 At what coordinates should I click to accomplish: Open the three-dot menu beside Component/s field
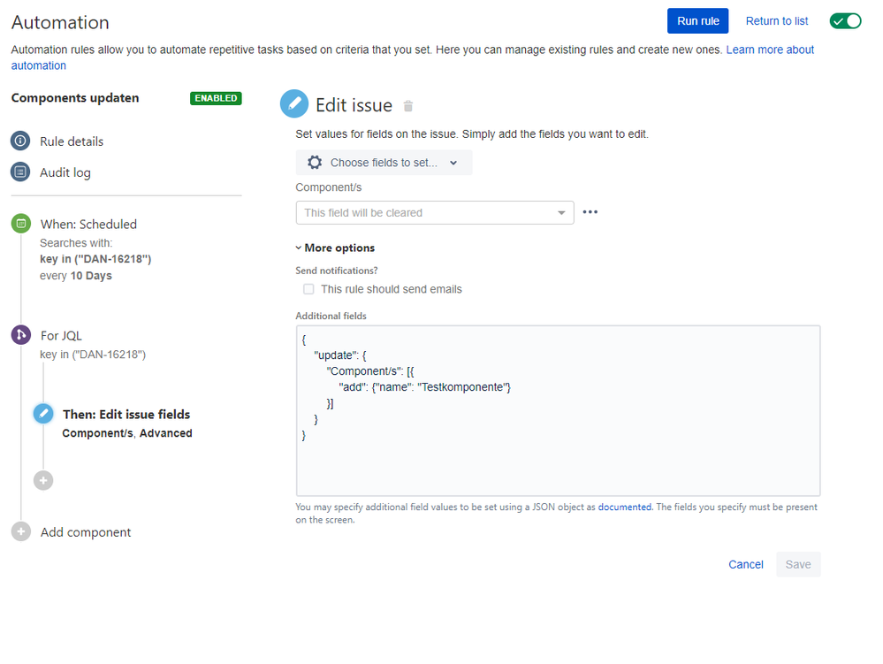tap(590, 212)
